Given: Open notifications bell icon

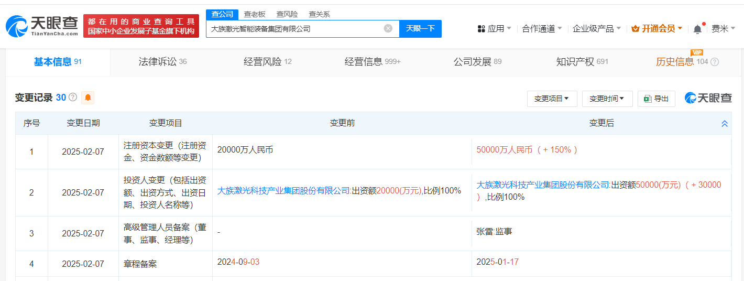Looking at the screenshot, I should pyautogui.click(x=697, y=29).
